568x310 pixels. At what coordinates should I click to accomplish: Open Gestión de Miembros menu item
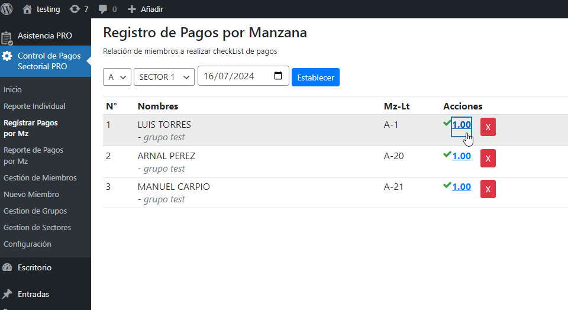[x=40, y=178]
